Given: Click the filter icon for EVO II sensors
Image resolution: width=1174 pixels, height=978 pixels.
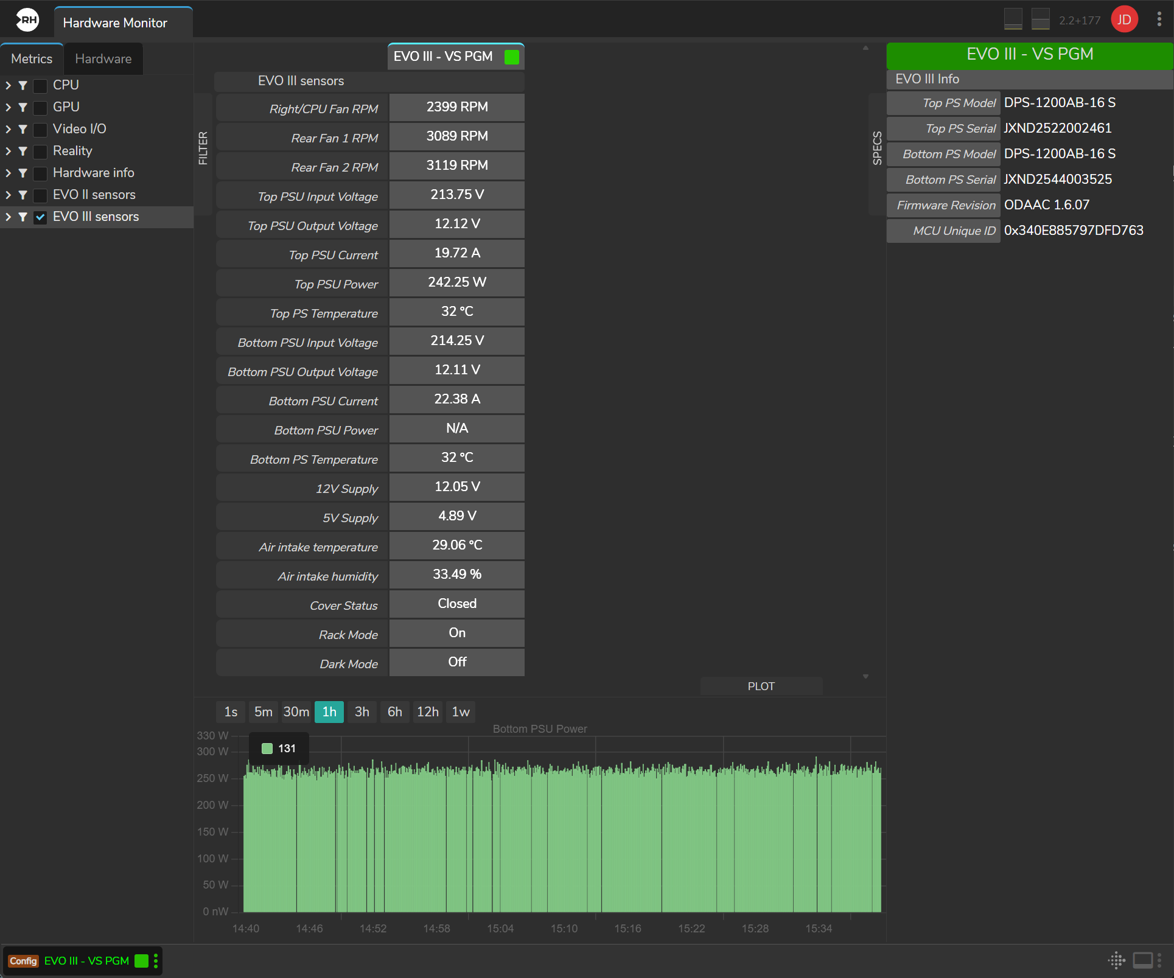Looking at the screenshot, I should tap(23, 195).
